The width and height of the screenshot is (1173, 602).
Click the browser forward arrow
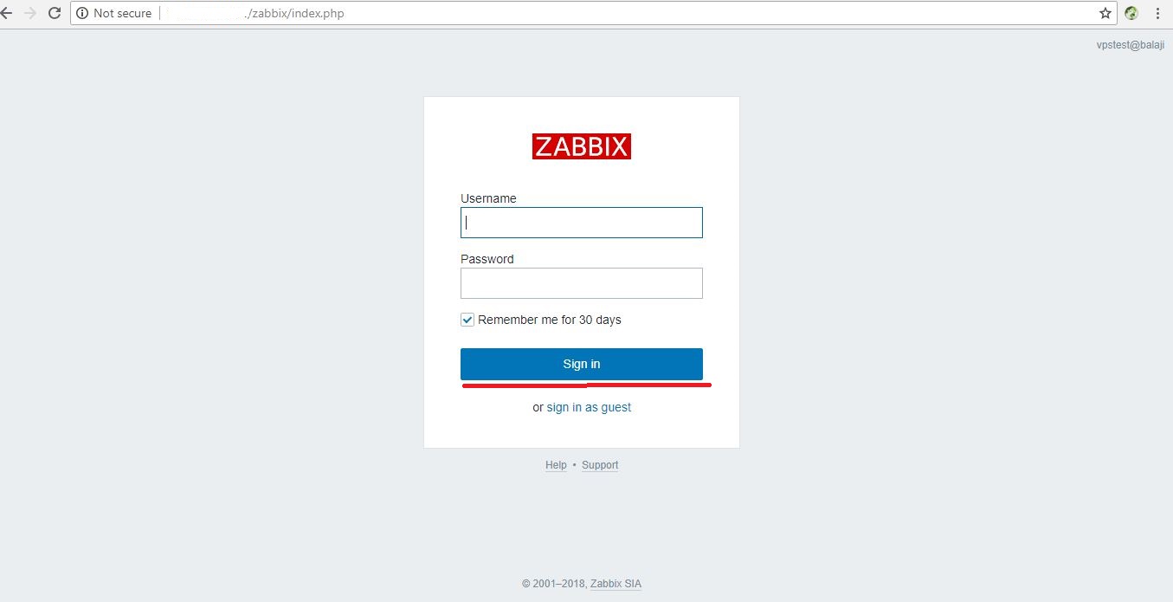(x=30, y=13)
